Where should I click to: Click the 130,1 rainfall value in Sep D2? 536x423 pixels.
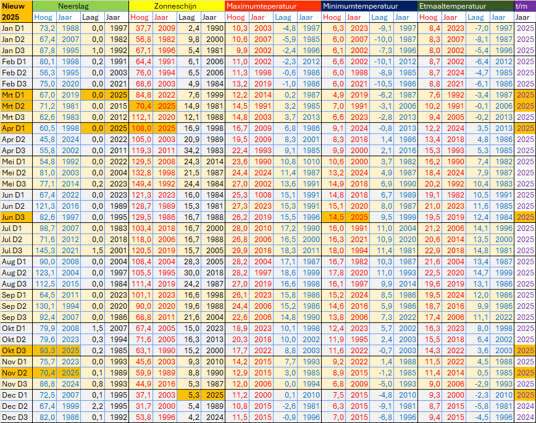[44, 306]
